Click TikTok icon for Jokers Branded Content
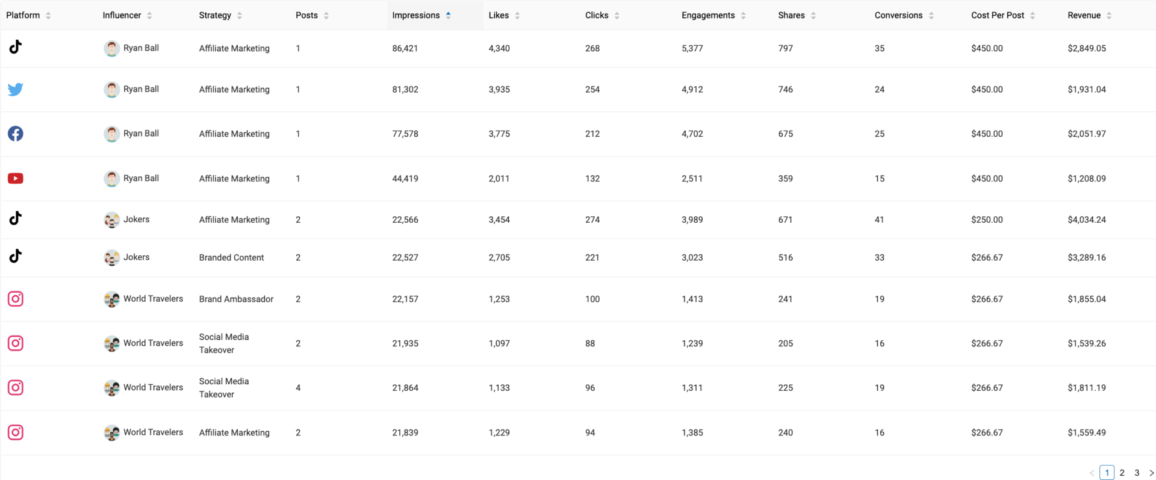 16,257
